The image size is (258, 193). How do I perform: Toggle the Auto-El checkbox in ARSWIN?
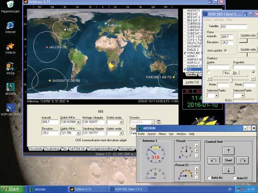[x=235, y=178]
